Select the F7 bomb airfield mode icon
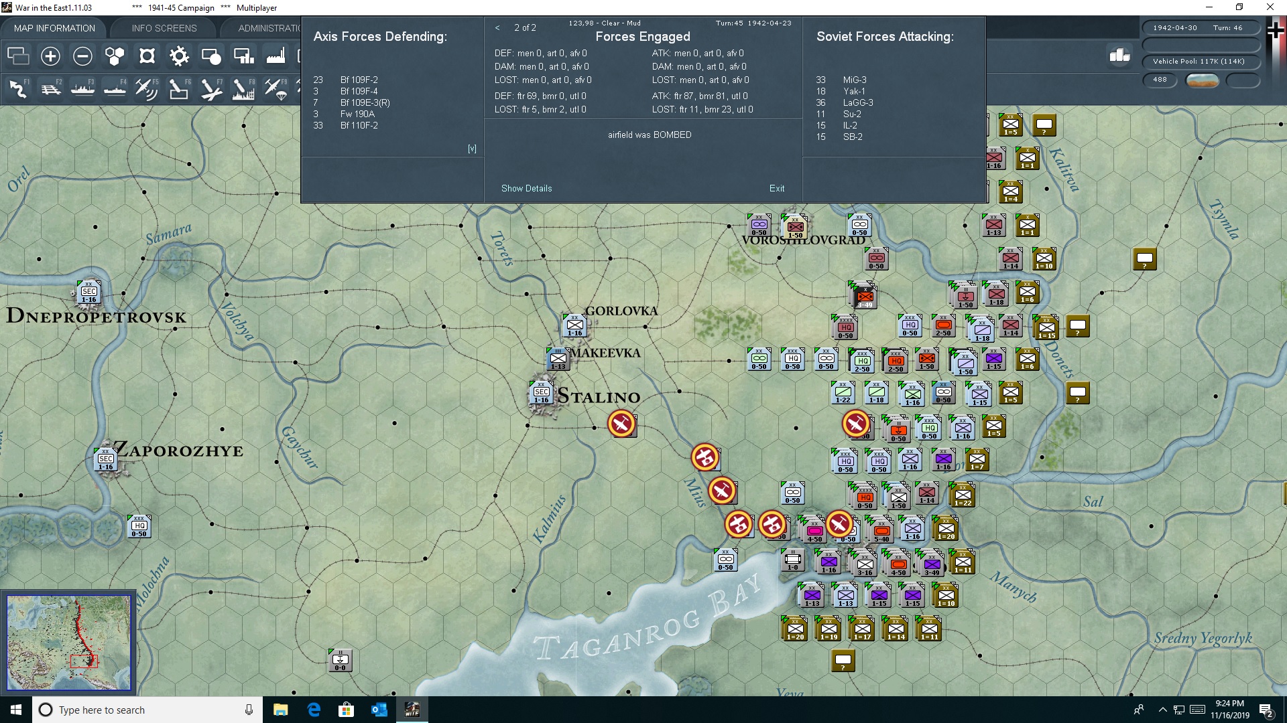The height and width of the screenshot is (723, 1287). (211, 89)
